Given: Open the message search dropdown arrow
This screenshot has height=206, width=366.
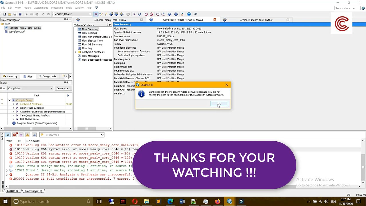Looking at the screenshot, I should (102, 135).
